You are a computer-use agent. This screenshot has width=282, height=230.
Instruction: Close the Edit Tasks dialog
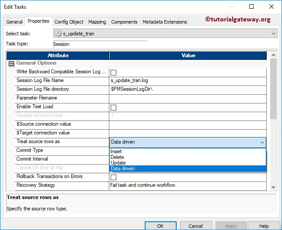272,7
